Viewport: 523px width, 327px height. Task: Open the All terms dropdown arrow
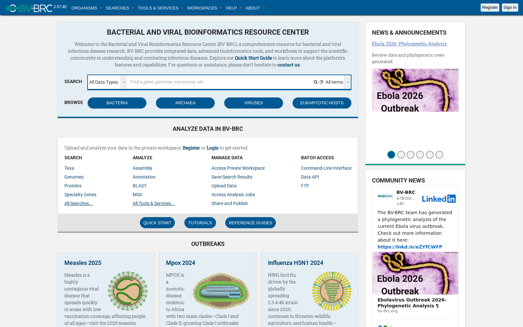pyautogui.click(x=348, y=82)
